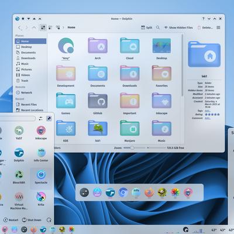Image resolution: width=234 pixels, height=234 pixels.
Task: Switch to compact view mode
Action: coord(50,27)
